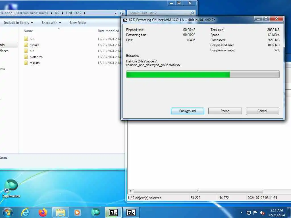
Task: Click the 2024-07-23 08:11:35 status bar entry
Action: tap(262, 198)
